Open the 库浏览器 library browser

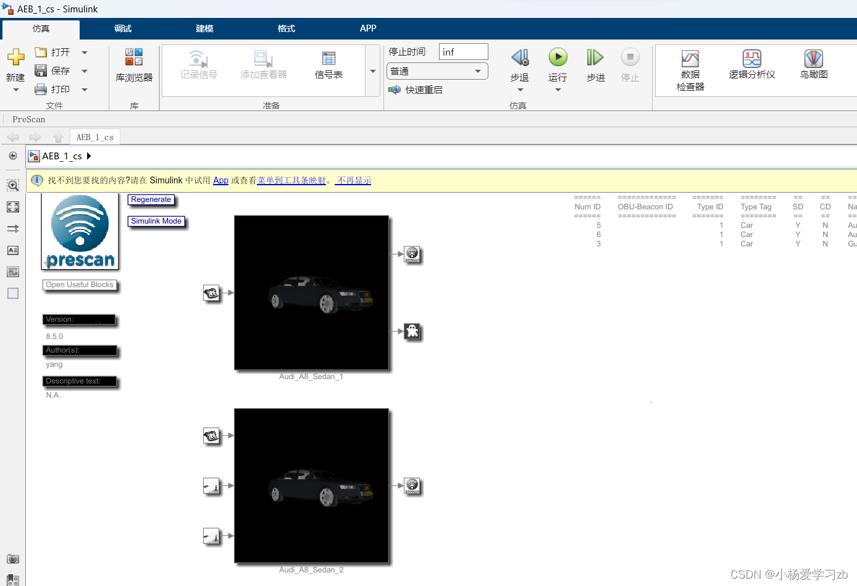134,65
